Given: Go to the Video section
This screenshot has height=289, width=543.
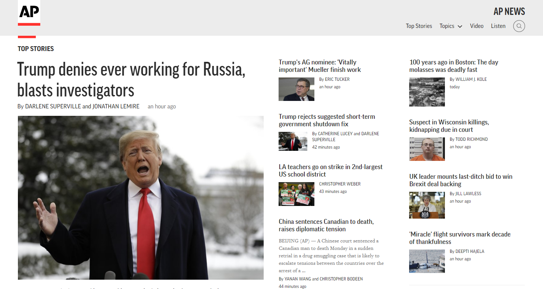Looking at the screenshot, I should (x=477, y=26).
